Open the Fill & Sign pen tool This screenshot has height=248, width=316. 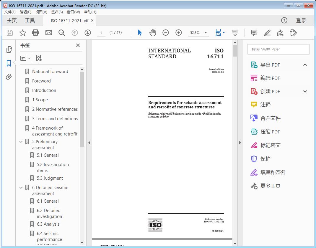pos(280,33)
